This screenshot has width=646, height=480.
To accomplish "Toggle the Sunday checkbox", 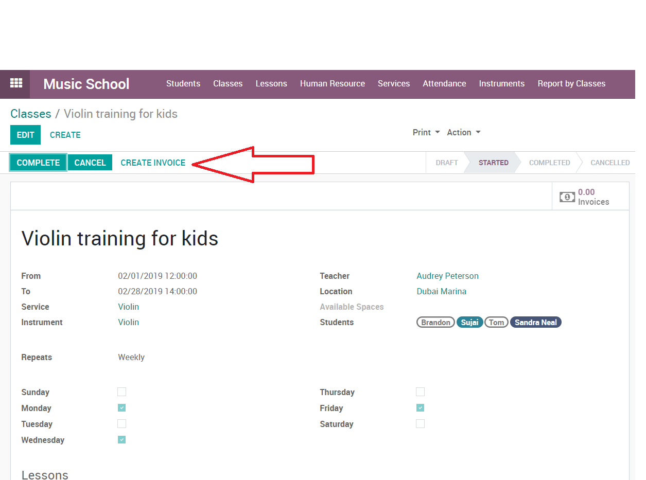I will (x=121, y=392).
